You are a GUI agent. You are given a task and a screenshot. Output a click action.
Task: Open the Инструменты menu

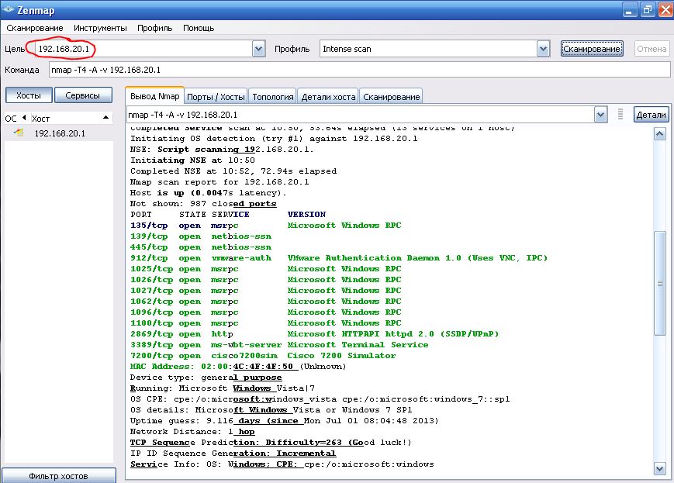100,28
